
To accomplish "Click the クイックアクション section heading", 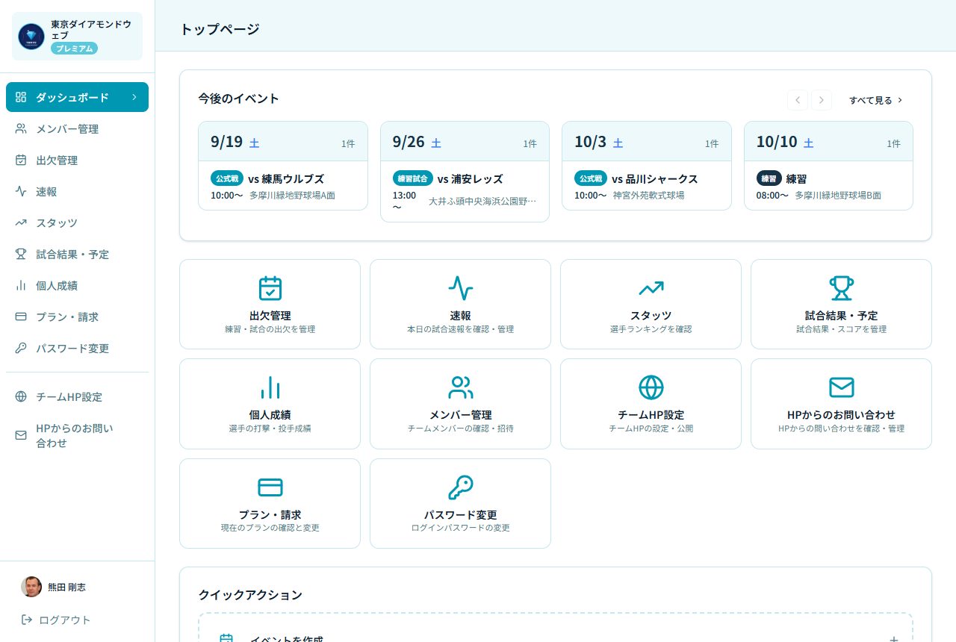I will [x=250, y=595].
